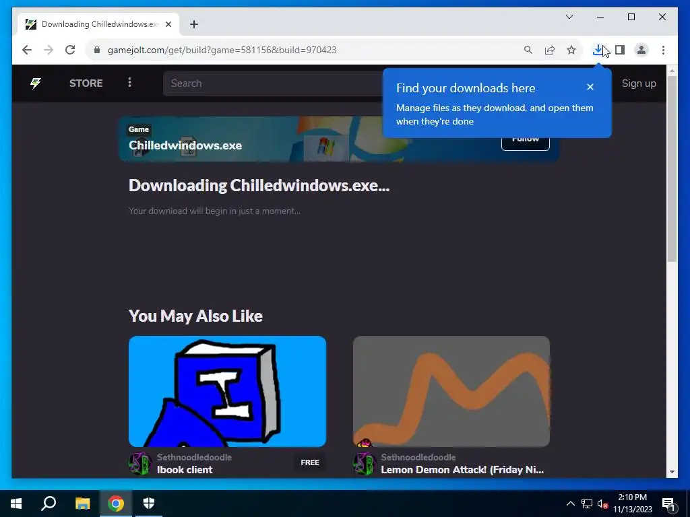This screenshot has height=517, width=690.
Task: Click the Chrome taskbar icon
Action: click(116, 504)
